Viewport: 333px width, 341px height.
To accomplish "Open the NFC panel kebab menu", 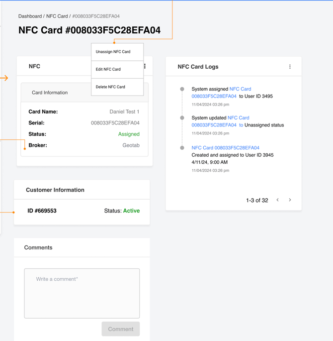I will click(x=145, y=66).
